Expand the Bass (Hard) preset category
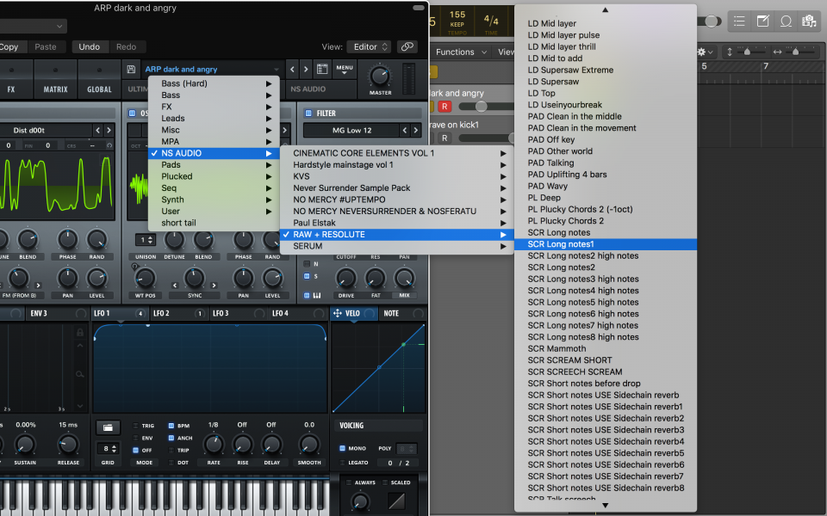Viewport: 827px width, 516px height. click(214, 83)
